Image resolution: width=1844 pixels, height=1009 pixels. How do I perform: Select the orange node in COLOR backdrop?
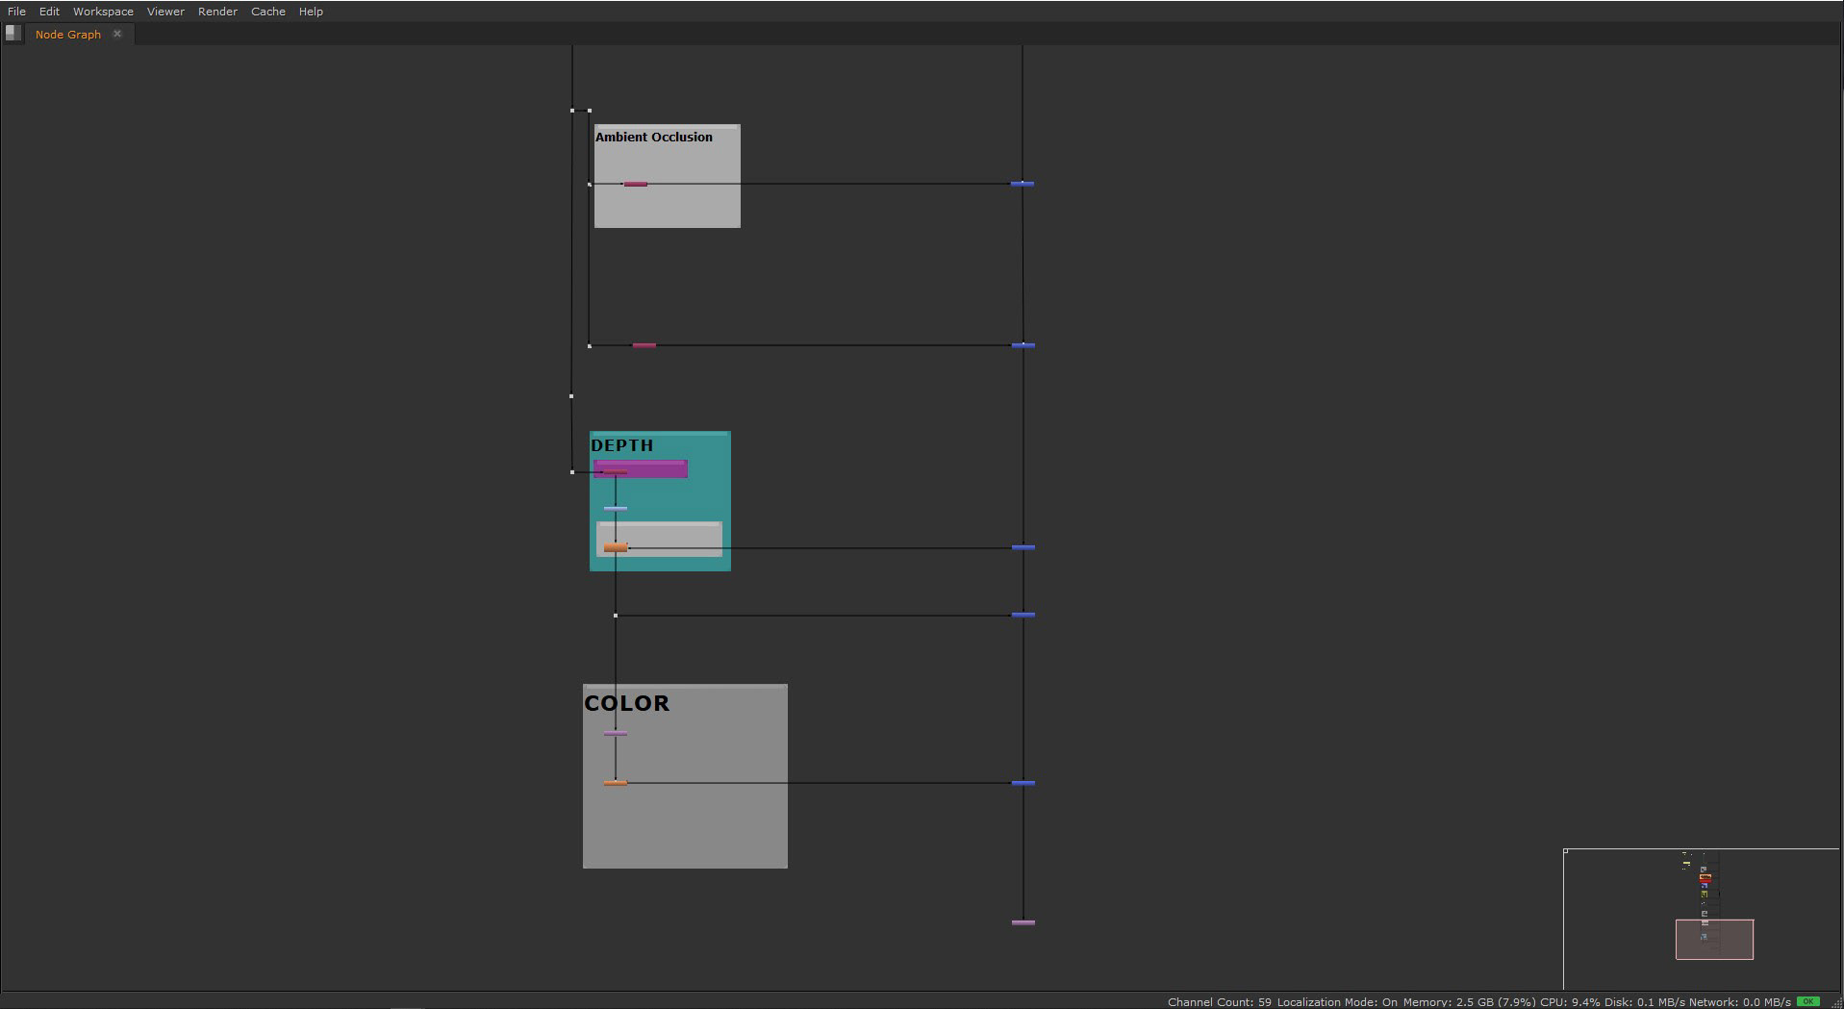pos(616,783)
